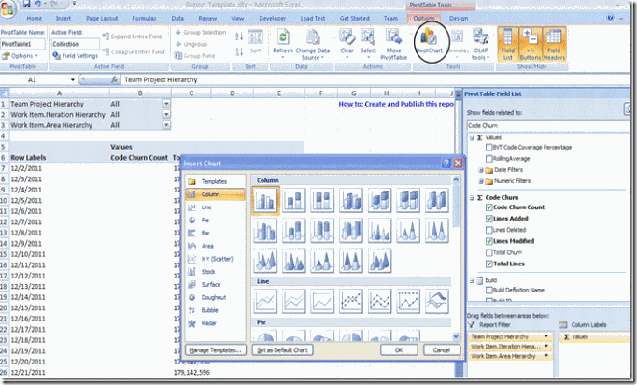Uncheck Total Lines field
Screen dimensions: 637x385
(x=489, y=264)
